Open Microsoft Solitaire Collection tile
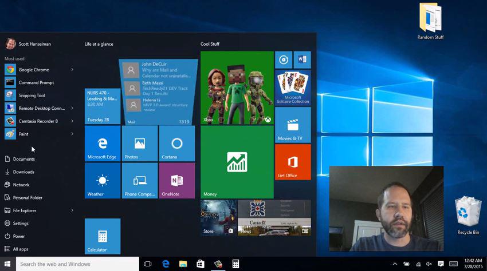Screen dimensions: 487x271 [x=293, y=87]
